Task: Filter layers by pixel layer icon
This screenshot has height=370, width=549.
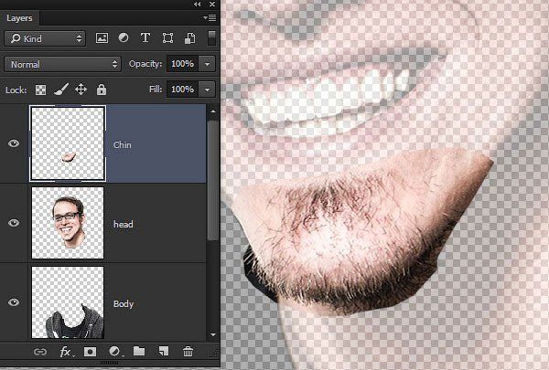Action: click(x=102, y=37)
